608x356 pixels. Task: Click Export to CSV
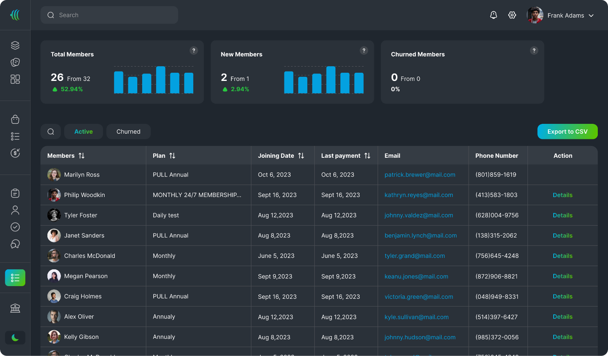click(x=568, y=132)
